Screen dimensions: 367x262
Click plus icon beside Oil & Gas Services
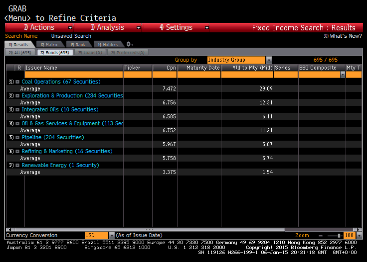[18, 123]
